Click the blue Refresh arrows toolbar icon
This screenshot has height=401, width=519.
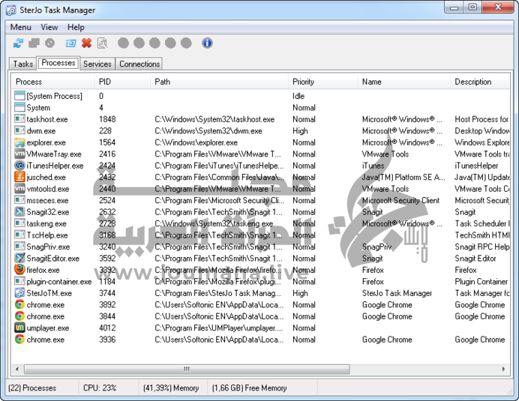(x=18, y=43)
